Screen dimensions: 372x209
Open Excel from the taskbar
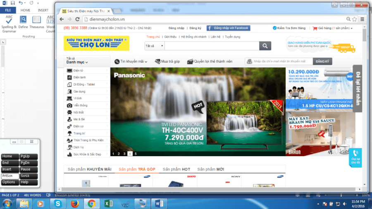(x=109, y=203)
